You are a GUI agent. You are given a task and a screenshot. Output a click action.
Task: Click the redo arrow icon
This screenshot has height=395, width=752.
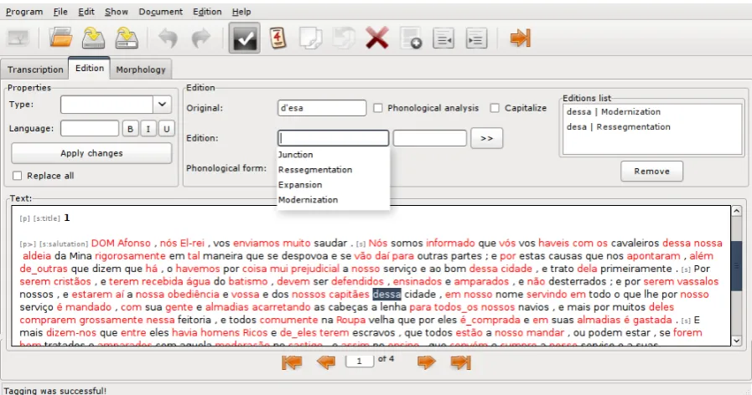[x=201, y=38]
